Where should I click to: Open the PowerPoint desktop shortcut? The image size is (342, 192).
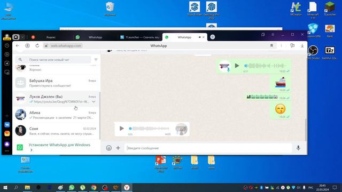161,164
